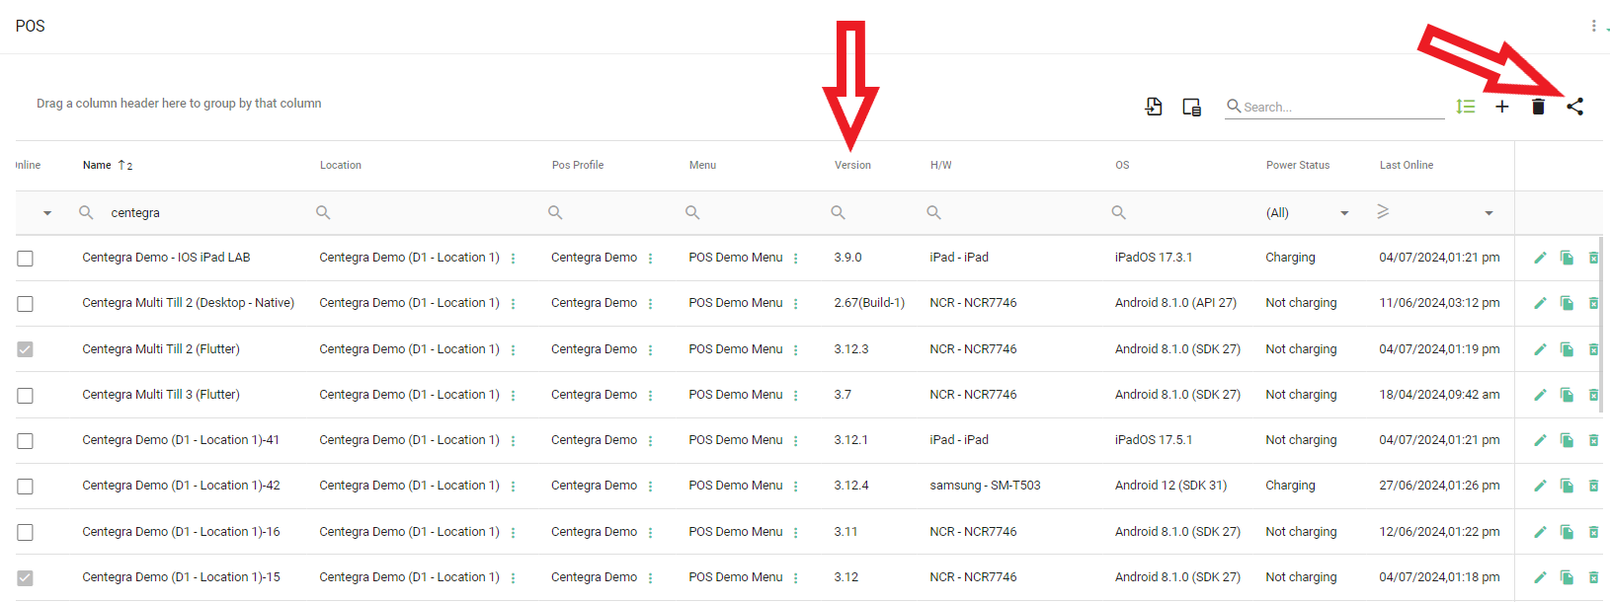Click the share icon in toolbar
Image resolution: width=1610 pixels, height=602 pixels.
tap(1574, 107)
